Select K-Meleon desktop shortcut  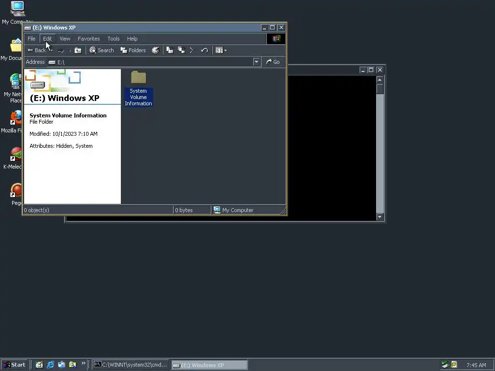[x=13, y=158]
